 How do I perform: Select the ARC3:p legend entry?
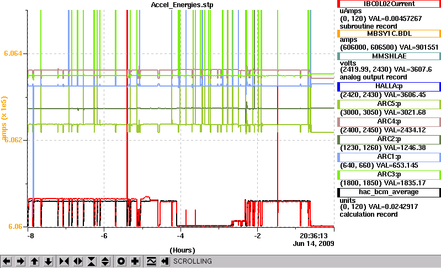tap(389, 175)
